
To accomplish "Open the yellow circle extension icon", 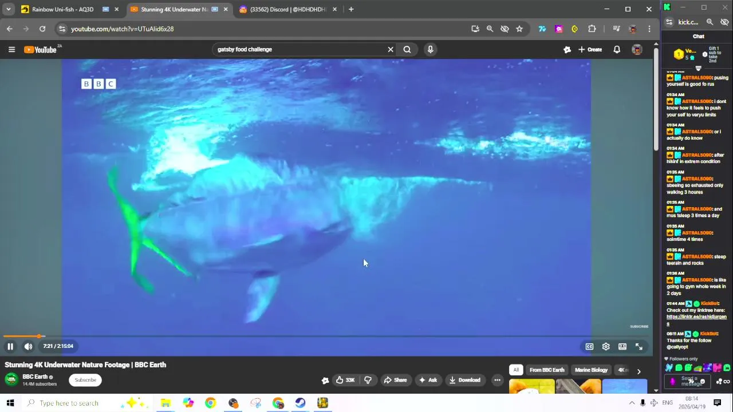I will [x=574, y=29].
